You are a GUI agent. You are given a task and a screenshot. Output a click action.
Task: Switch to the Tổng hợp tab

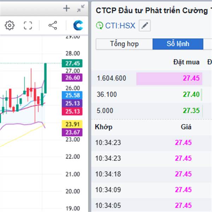pos(124,44)
